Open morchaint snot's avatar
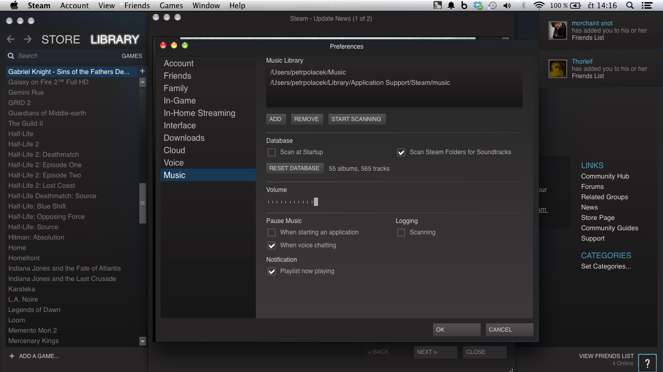663x372 pixels. click(x=558, y=31)
